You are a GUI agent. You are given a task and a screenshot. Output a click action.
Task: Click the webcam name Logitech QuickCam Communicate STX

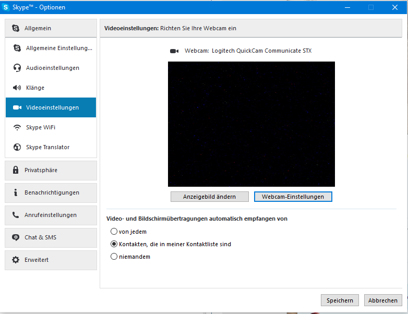[x=261, y=51]
